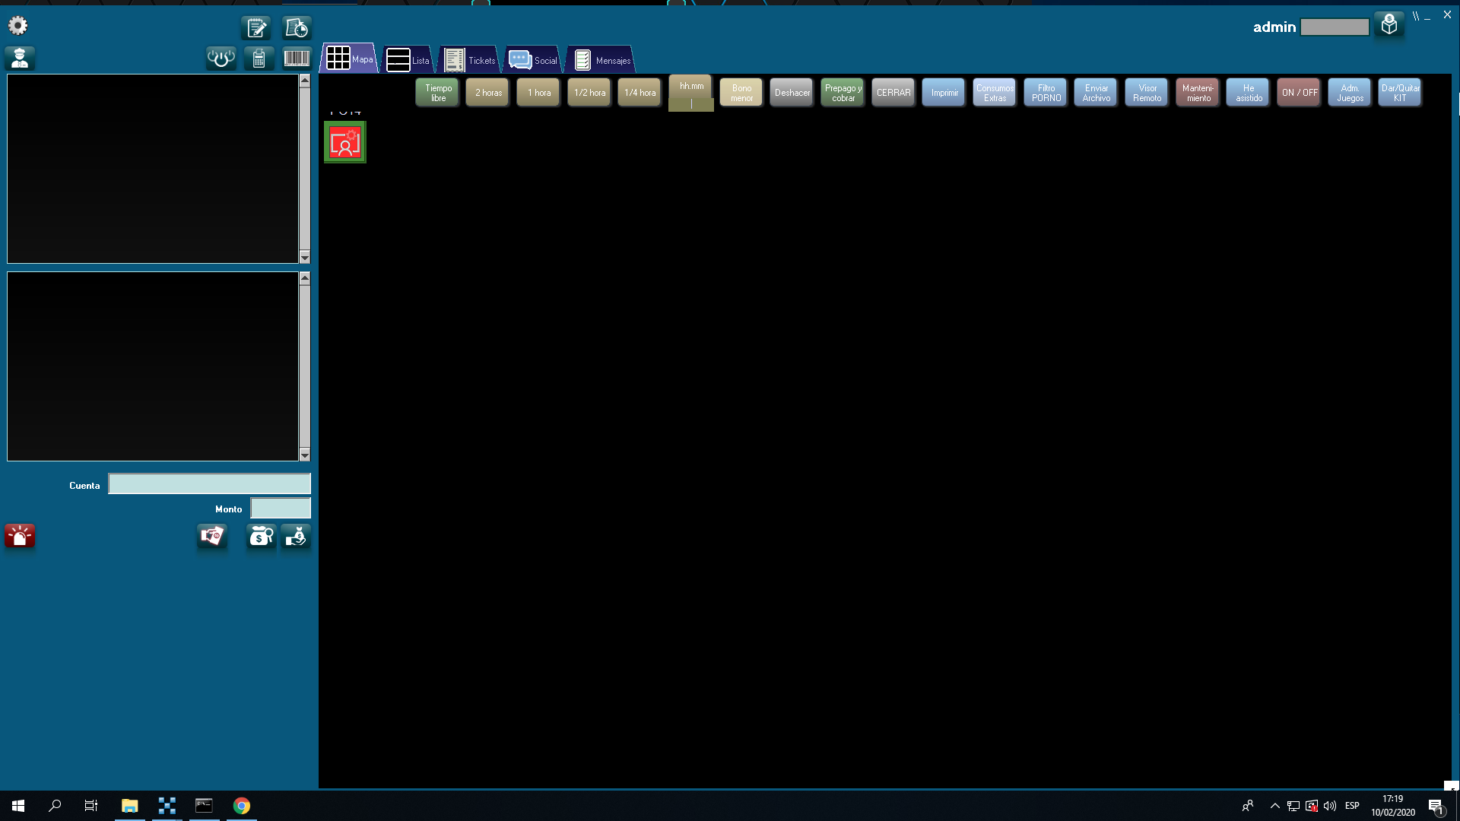The height and width of the screenshot is (821, 1460).
Task: Open the taskbar command prompt window
Action: click(204, 806)
